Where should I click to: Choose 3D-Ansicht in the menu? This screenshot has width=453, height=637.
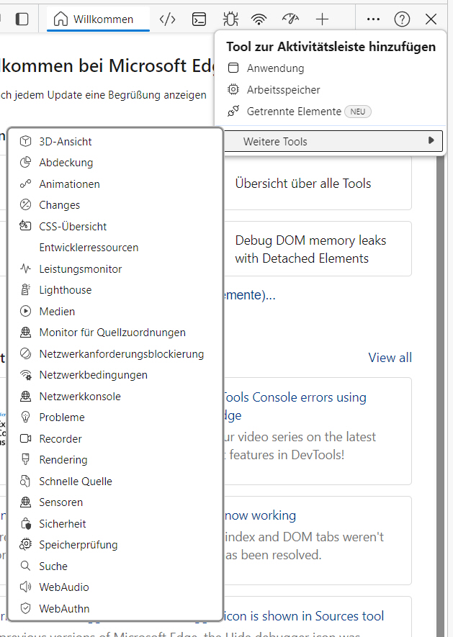(65, 142)
